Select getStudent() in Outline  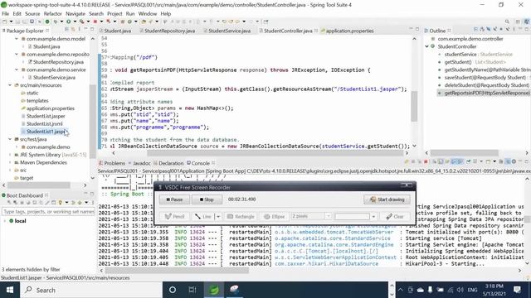pos(457,62)
